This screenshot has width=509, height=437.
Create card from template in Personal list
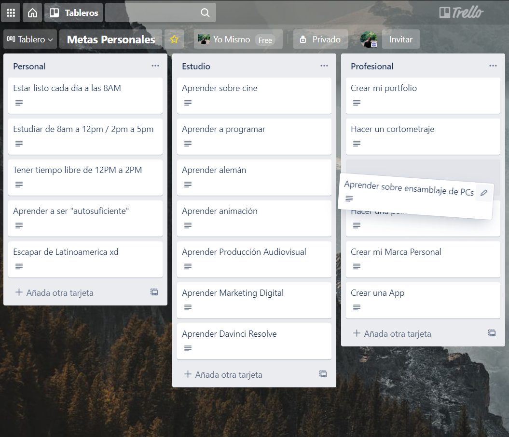coord(154,292)
